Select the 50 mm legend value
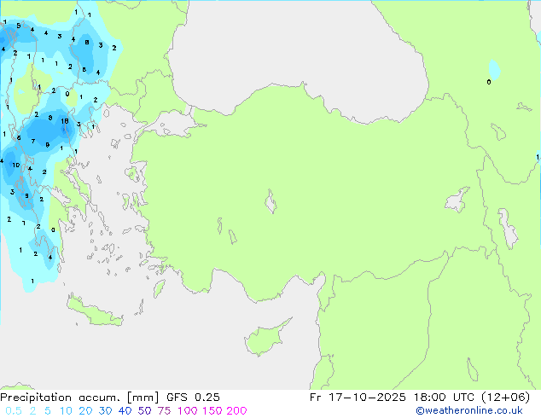Image resolution: width=541 pixels, height=418 pixels. click(144, 411)
